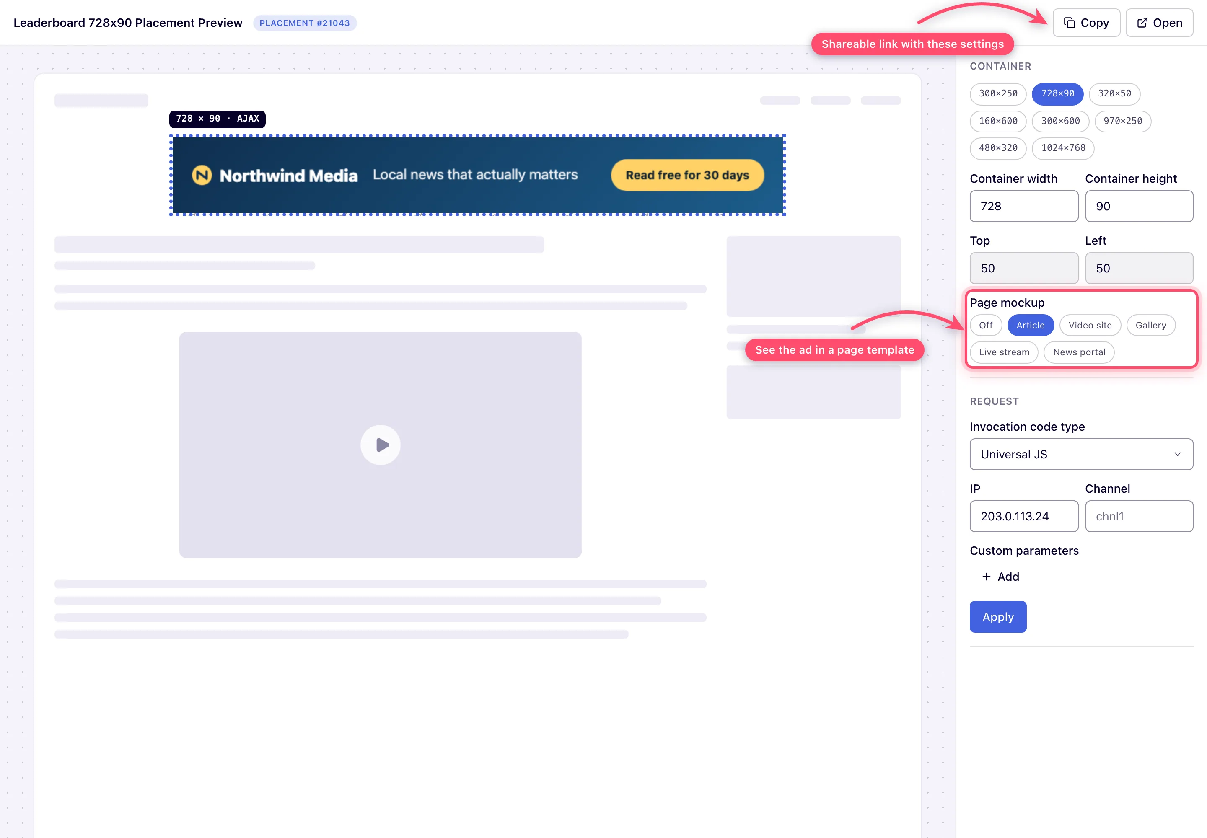Select the 1024×768 size chip
1207x838 pixels.
click(x=1063, y=148)
